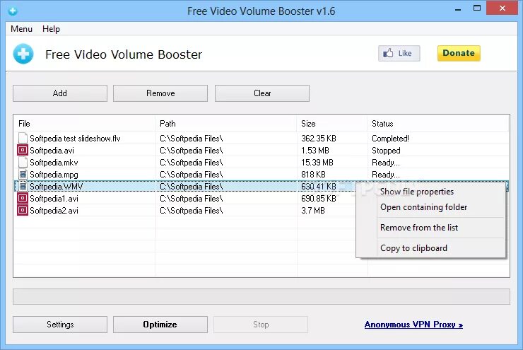The image size is (523, 350).
Task: Click the title bar application icon
Action: point(13,11)
